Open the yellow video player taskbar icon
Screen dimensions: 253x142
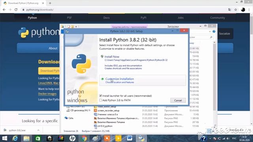118,138
